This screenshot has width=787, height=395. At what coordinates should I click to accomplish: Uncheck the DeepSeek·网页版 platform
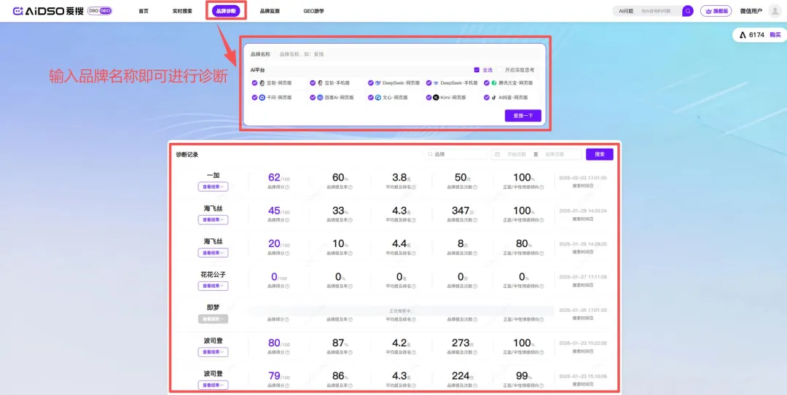(371, 83)
